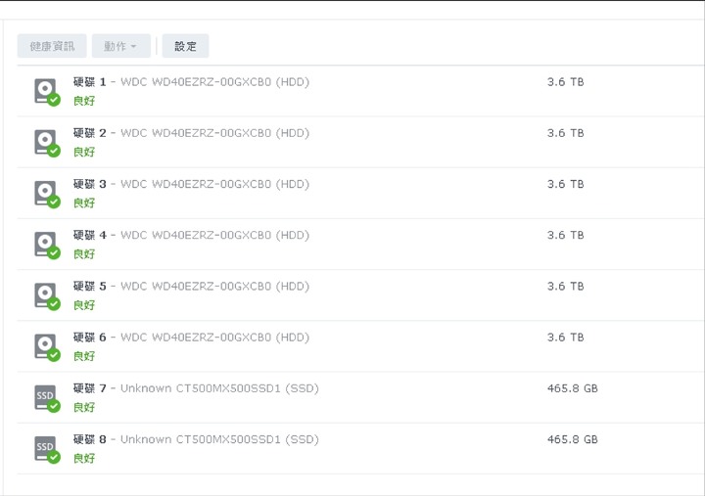Select 硬碟 8 Unknown CT500MX500SSD1 row title
This screenshot has height=496, width=705.
[196, 439]
